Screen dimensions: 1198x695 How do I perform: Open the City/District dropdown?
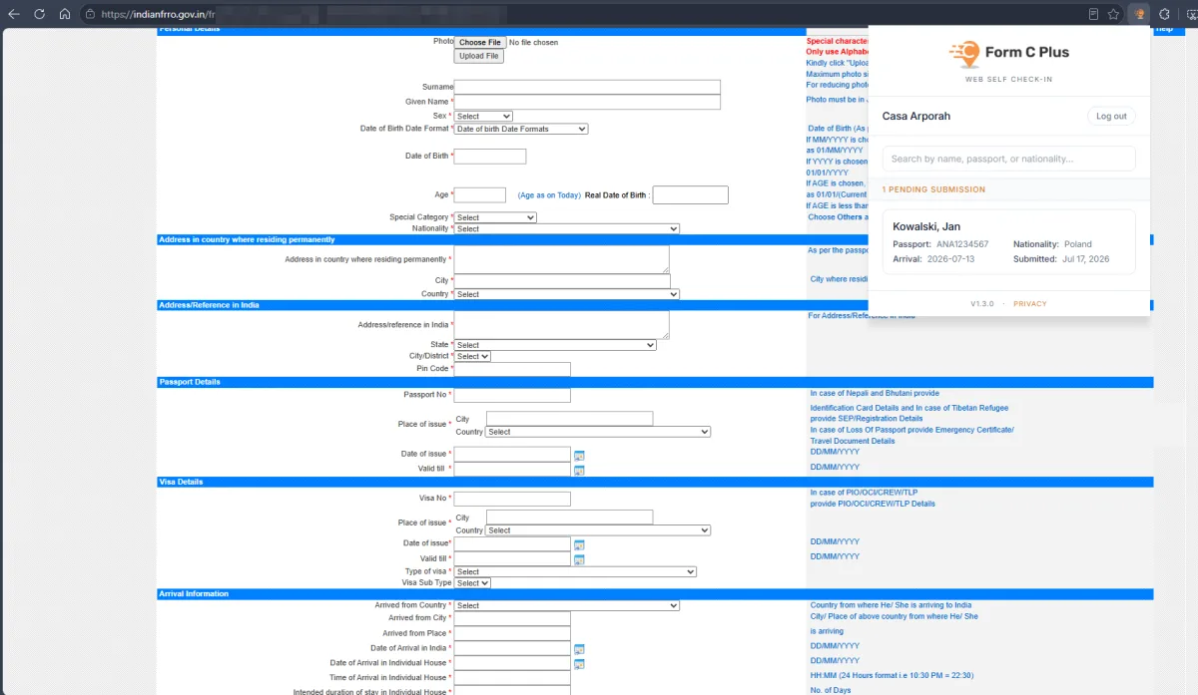pyautogui.click(x=472, y=356)
